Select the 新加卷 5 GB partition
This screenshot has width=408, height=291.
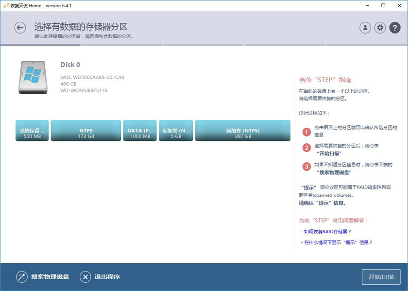(x=176, y=131)
